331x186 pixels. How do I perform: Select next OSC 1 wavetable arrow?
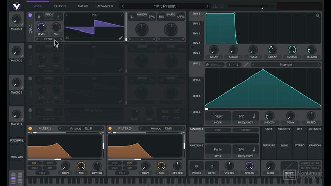[122, 15]
